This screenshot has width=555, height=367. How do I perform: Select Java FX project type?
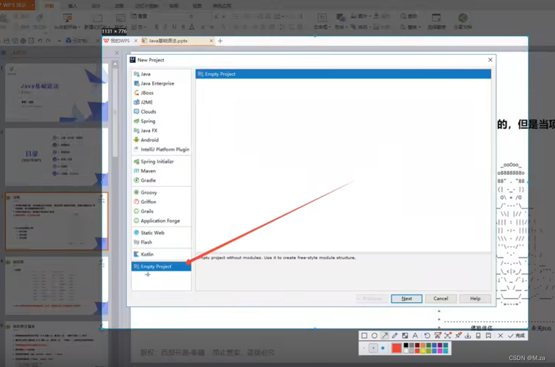(x=161, y=131)
